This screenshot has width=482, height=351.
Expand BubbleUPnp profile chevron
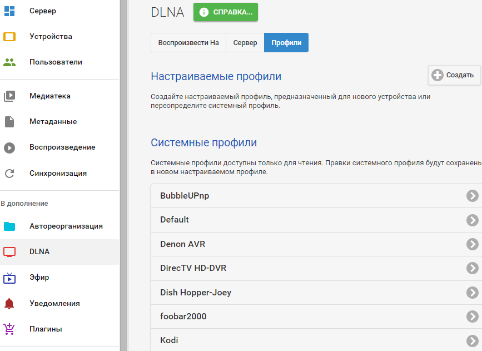[x=473, y=196]
